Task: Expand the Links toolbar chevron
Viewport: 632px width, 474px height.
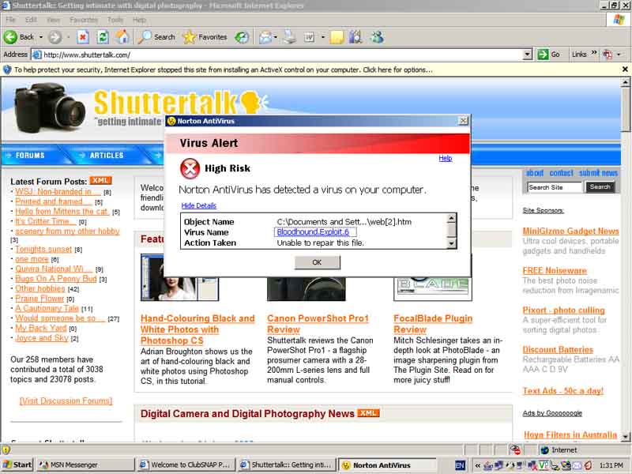Action: pyautogui.click(x=594, y=53)
